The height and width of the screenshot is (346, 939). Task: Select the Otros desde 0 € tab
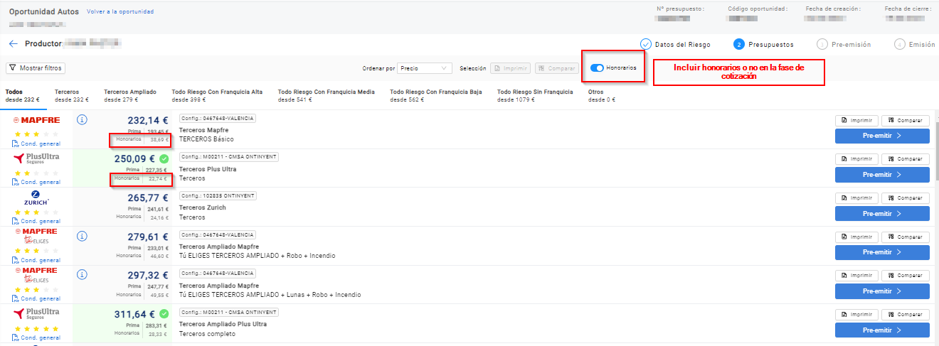[602, 96]
